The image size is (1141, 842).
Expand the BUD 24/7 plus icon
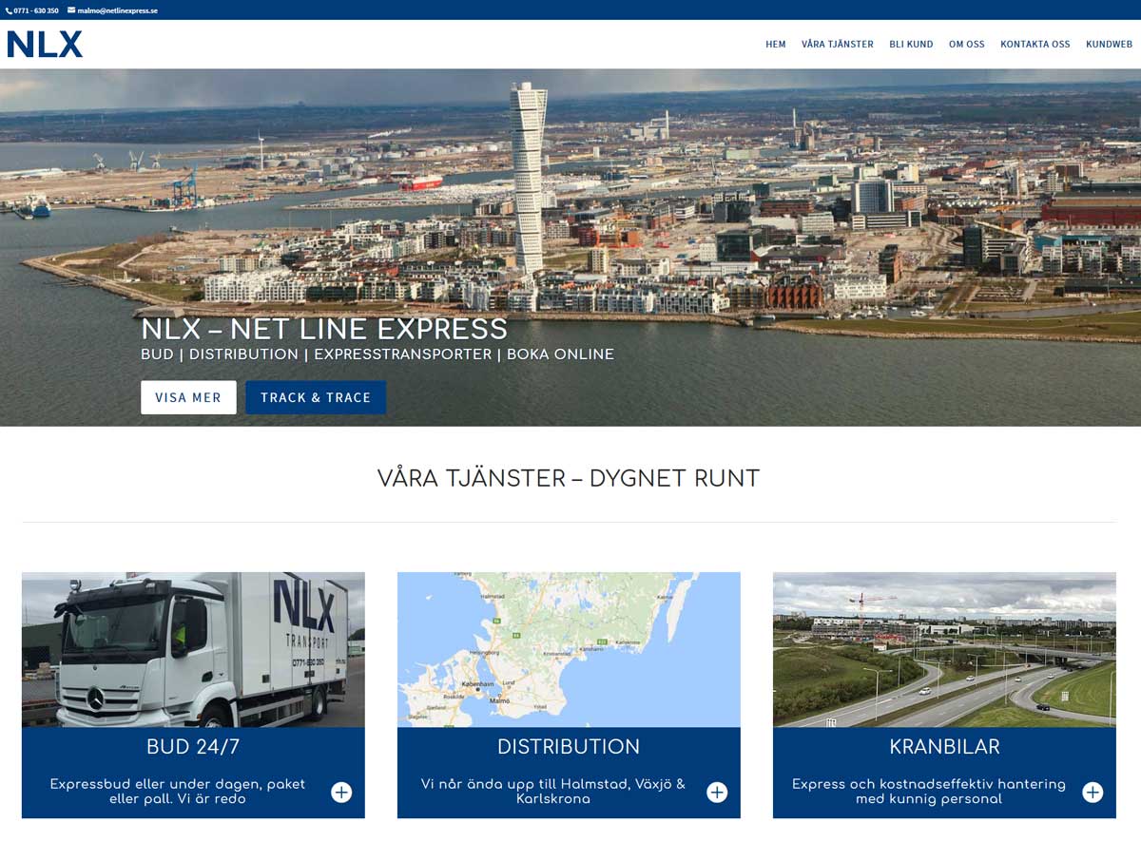(x=341, y=792)
